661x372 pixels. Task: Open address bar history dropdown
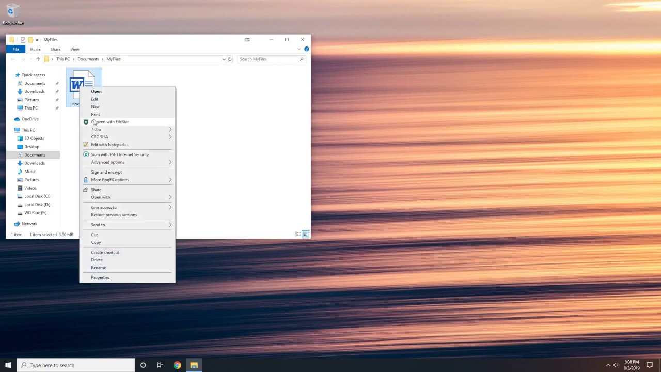click(x=224, y=59)
